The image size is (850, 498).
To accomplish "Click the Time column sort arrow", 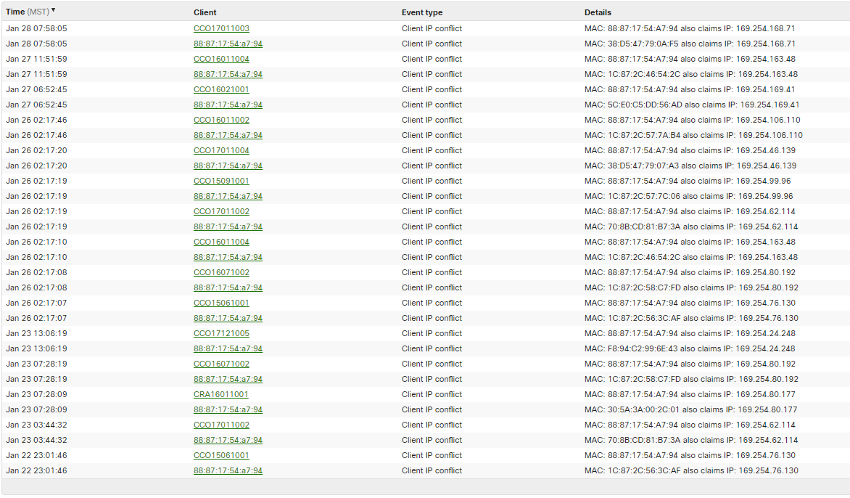I will click(x=54, y=10).
